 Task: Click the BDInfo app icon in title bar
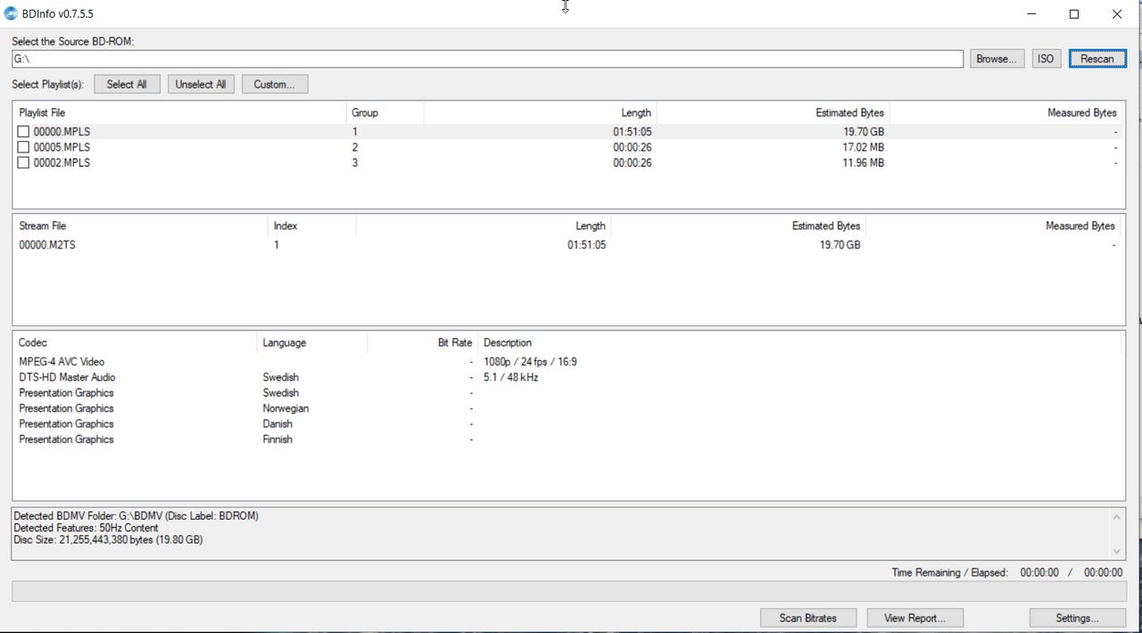(11, 13)
